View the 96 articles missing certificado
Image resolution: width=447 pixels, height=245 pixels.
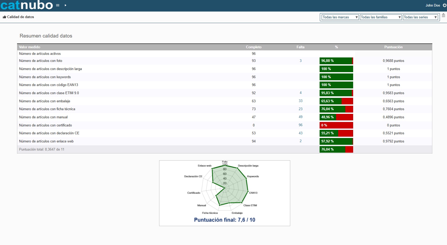click(x=300, y=125)
